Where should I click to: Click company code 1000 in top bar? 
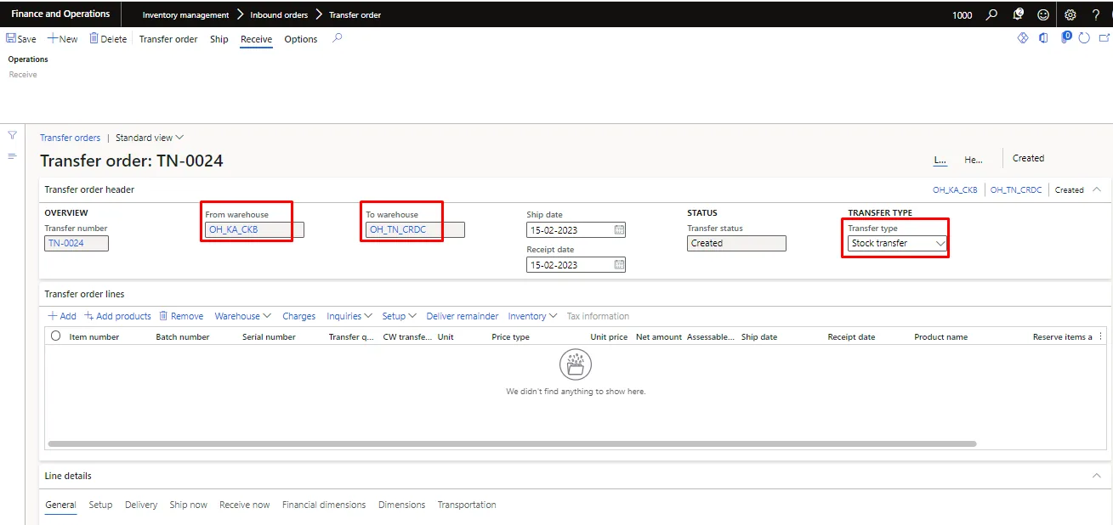click(962, 15)
